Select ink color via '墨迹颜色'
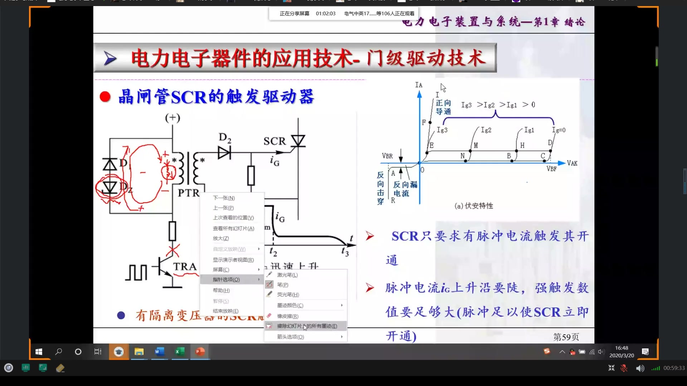 [x=290, y=305]
